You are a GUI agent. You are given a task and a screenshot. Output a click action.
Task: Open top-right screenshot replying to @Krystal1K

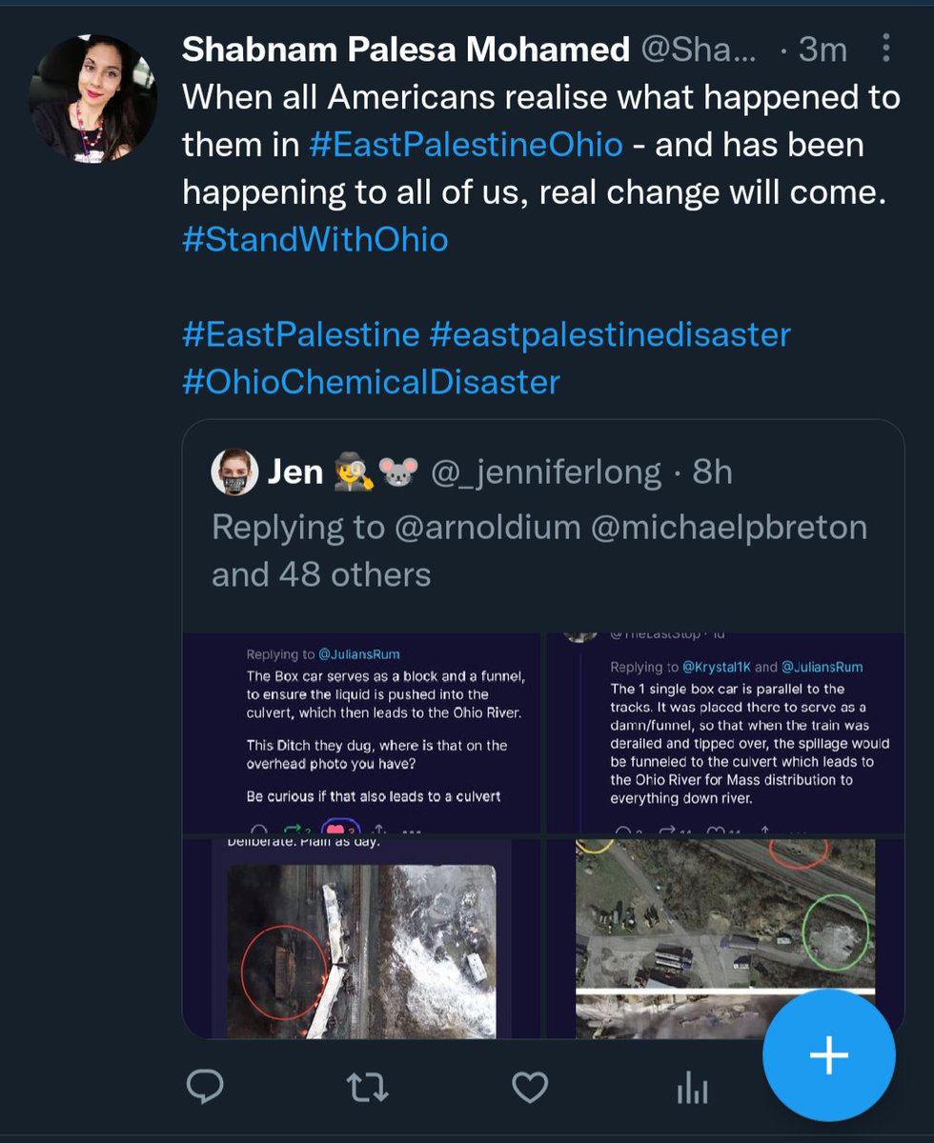coord(724,732)
